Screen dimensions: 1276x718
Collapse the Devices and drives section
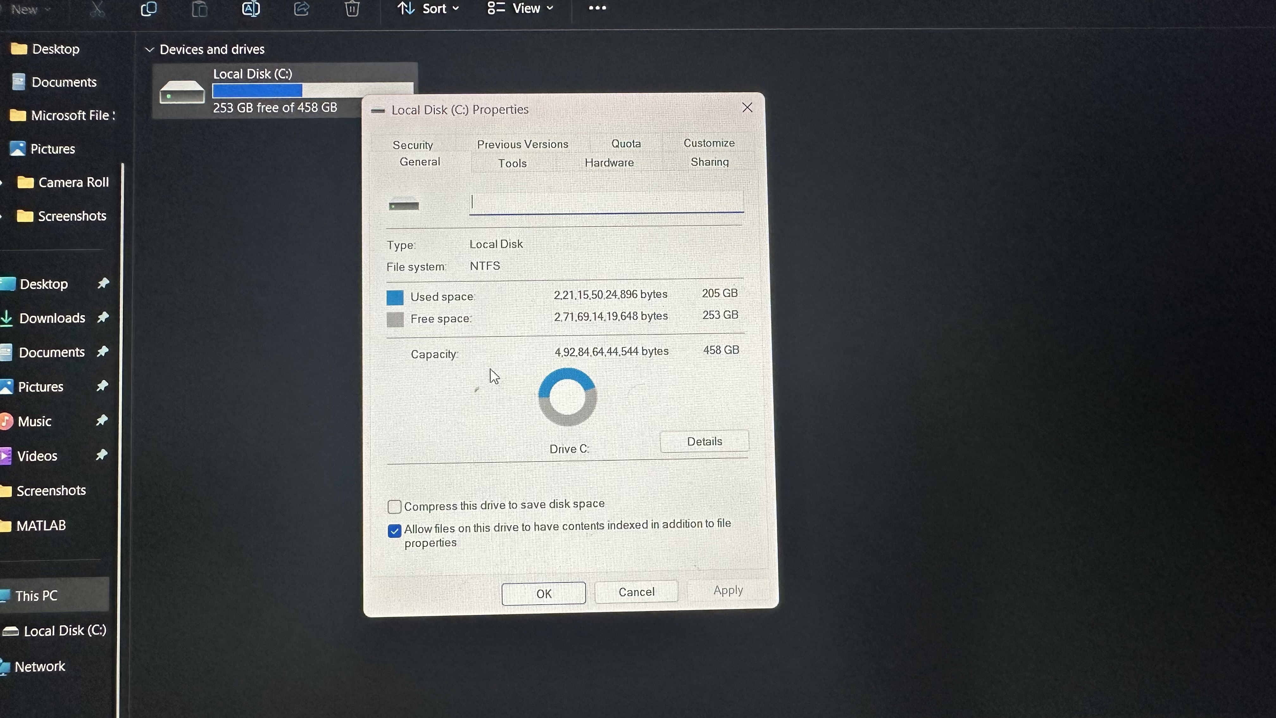click(149, 50)
